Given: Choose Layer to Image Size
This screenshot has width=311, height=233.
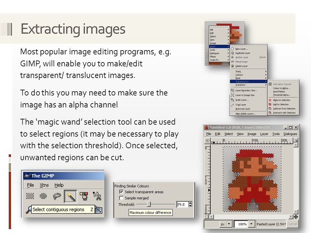Looking at the screenshot, I should 245,95.
